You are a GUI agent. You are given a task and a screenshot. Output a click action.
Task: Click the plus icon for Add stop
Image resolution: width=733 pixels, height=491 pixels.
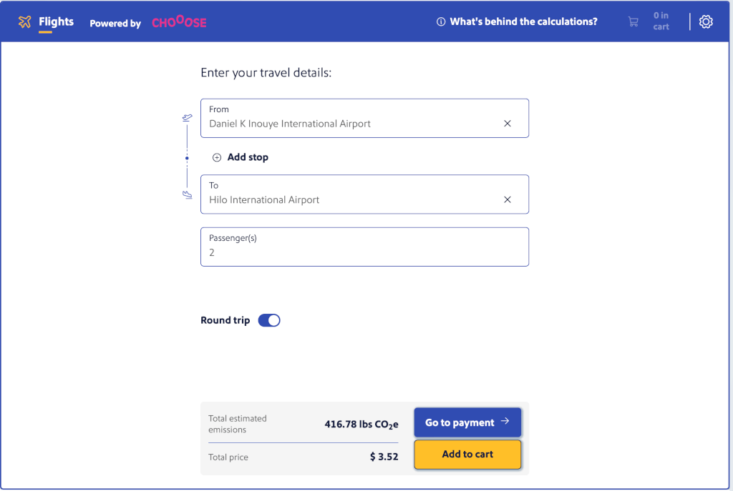tap(216, 157)
